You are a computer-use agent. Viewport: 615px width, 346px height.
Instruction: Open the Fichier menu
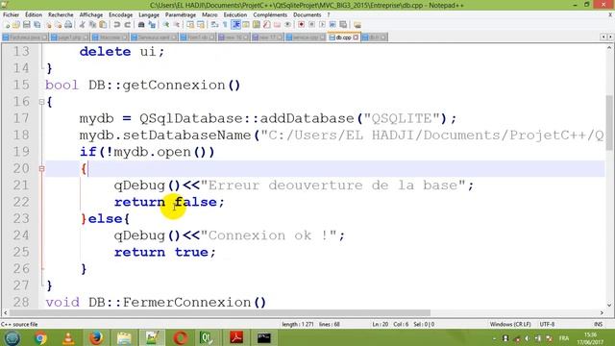click(x=11, y=14)
